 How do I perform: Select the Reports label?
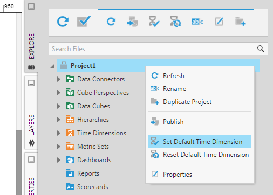click(x=88, y=173)
